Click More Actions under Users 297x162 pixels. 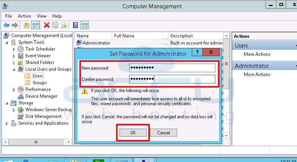click(257, 54)
